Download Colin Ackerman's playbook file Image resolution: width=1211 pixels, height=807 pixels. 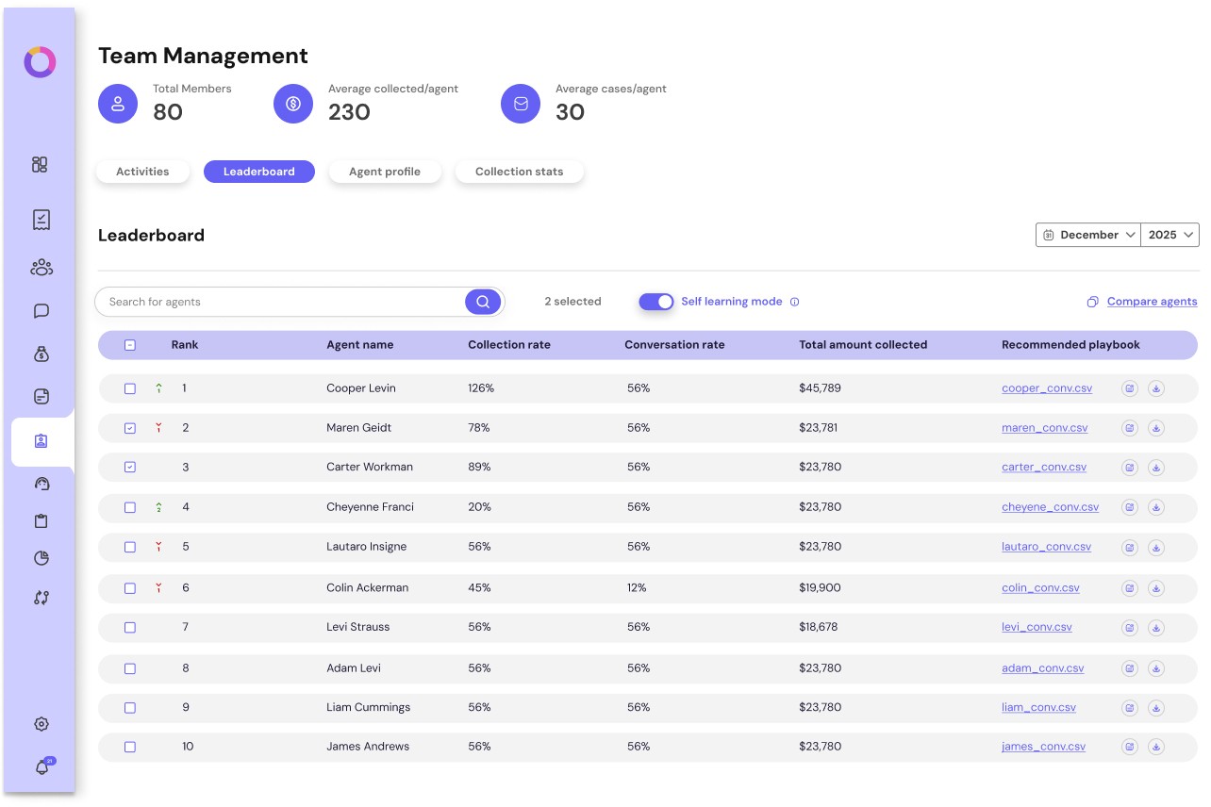(x=1156, y=588)
